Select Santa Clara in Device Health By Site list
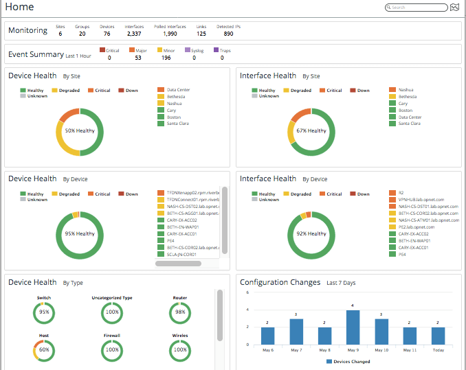The image size is (466, 370). point(173,124)
